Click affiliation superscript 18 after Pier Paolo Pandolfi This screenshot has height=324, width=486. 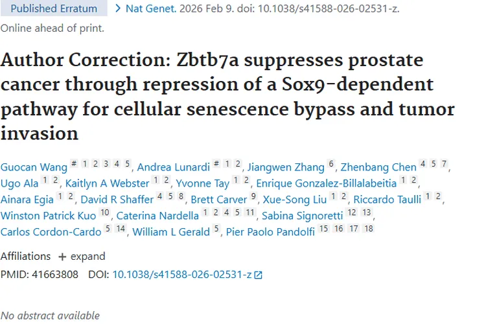pyautogui.click(x=369, y=229)
